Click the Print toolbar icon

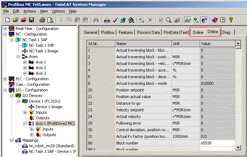[42, 20]
